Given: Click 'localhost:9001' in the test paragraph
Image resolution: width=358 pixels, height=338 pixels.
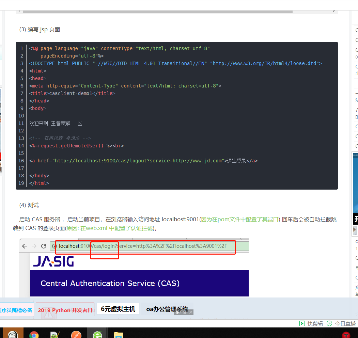Looking at the screenshot, I should point(181,219).
